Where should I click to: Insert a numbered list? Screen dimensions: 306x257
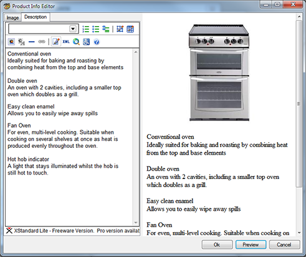85,29
